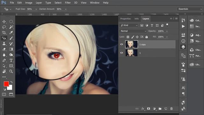Select the Sponge tool
This screenshot has height=115, width=204.
(11, 55)
